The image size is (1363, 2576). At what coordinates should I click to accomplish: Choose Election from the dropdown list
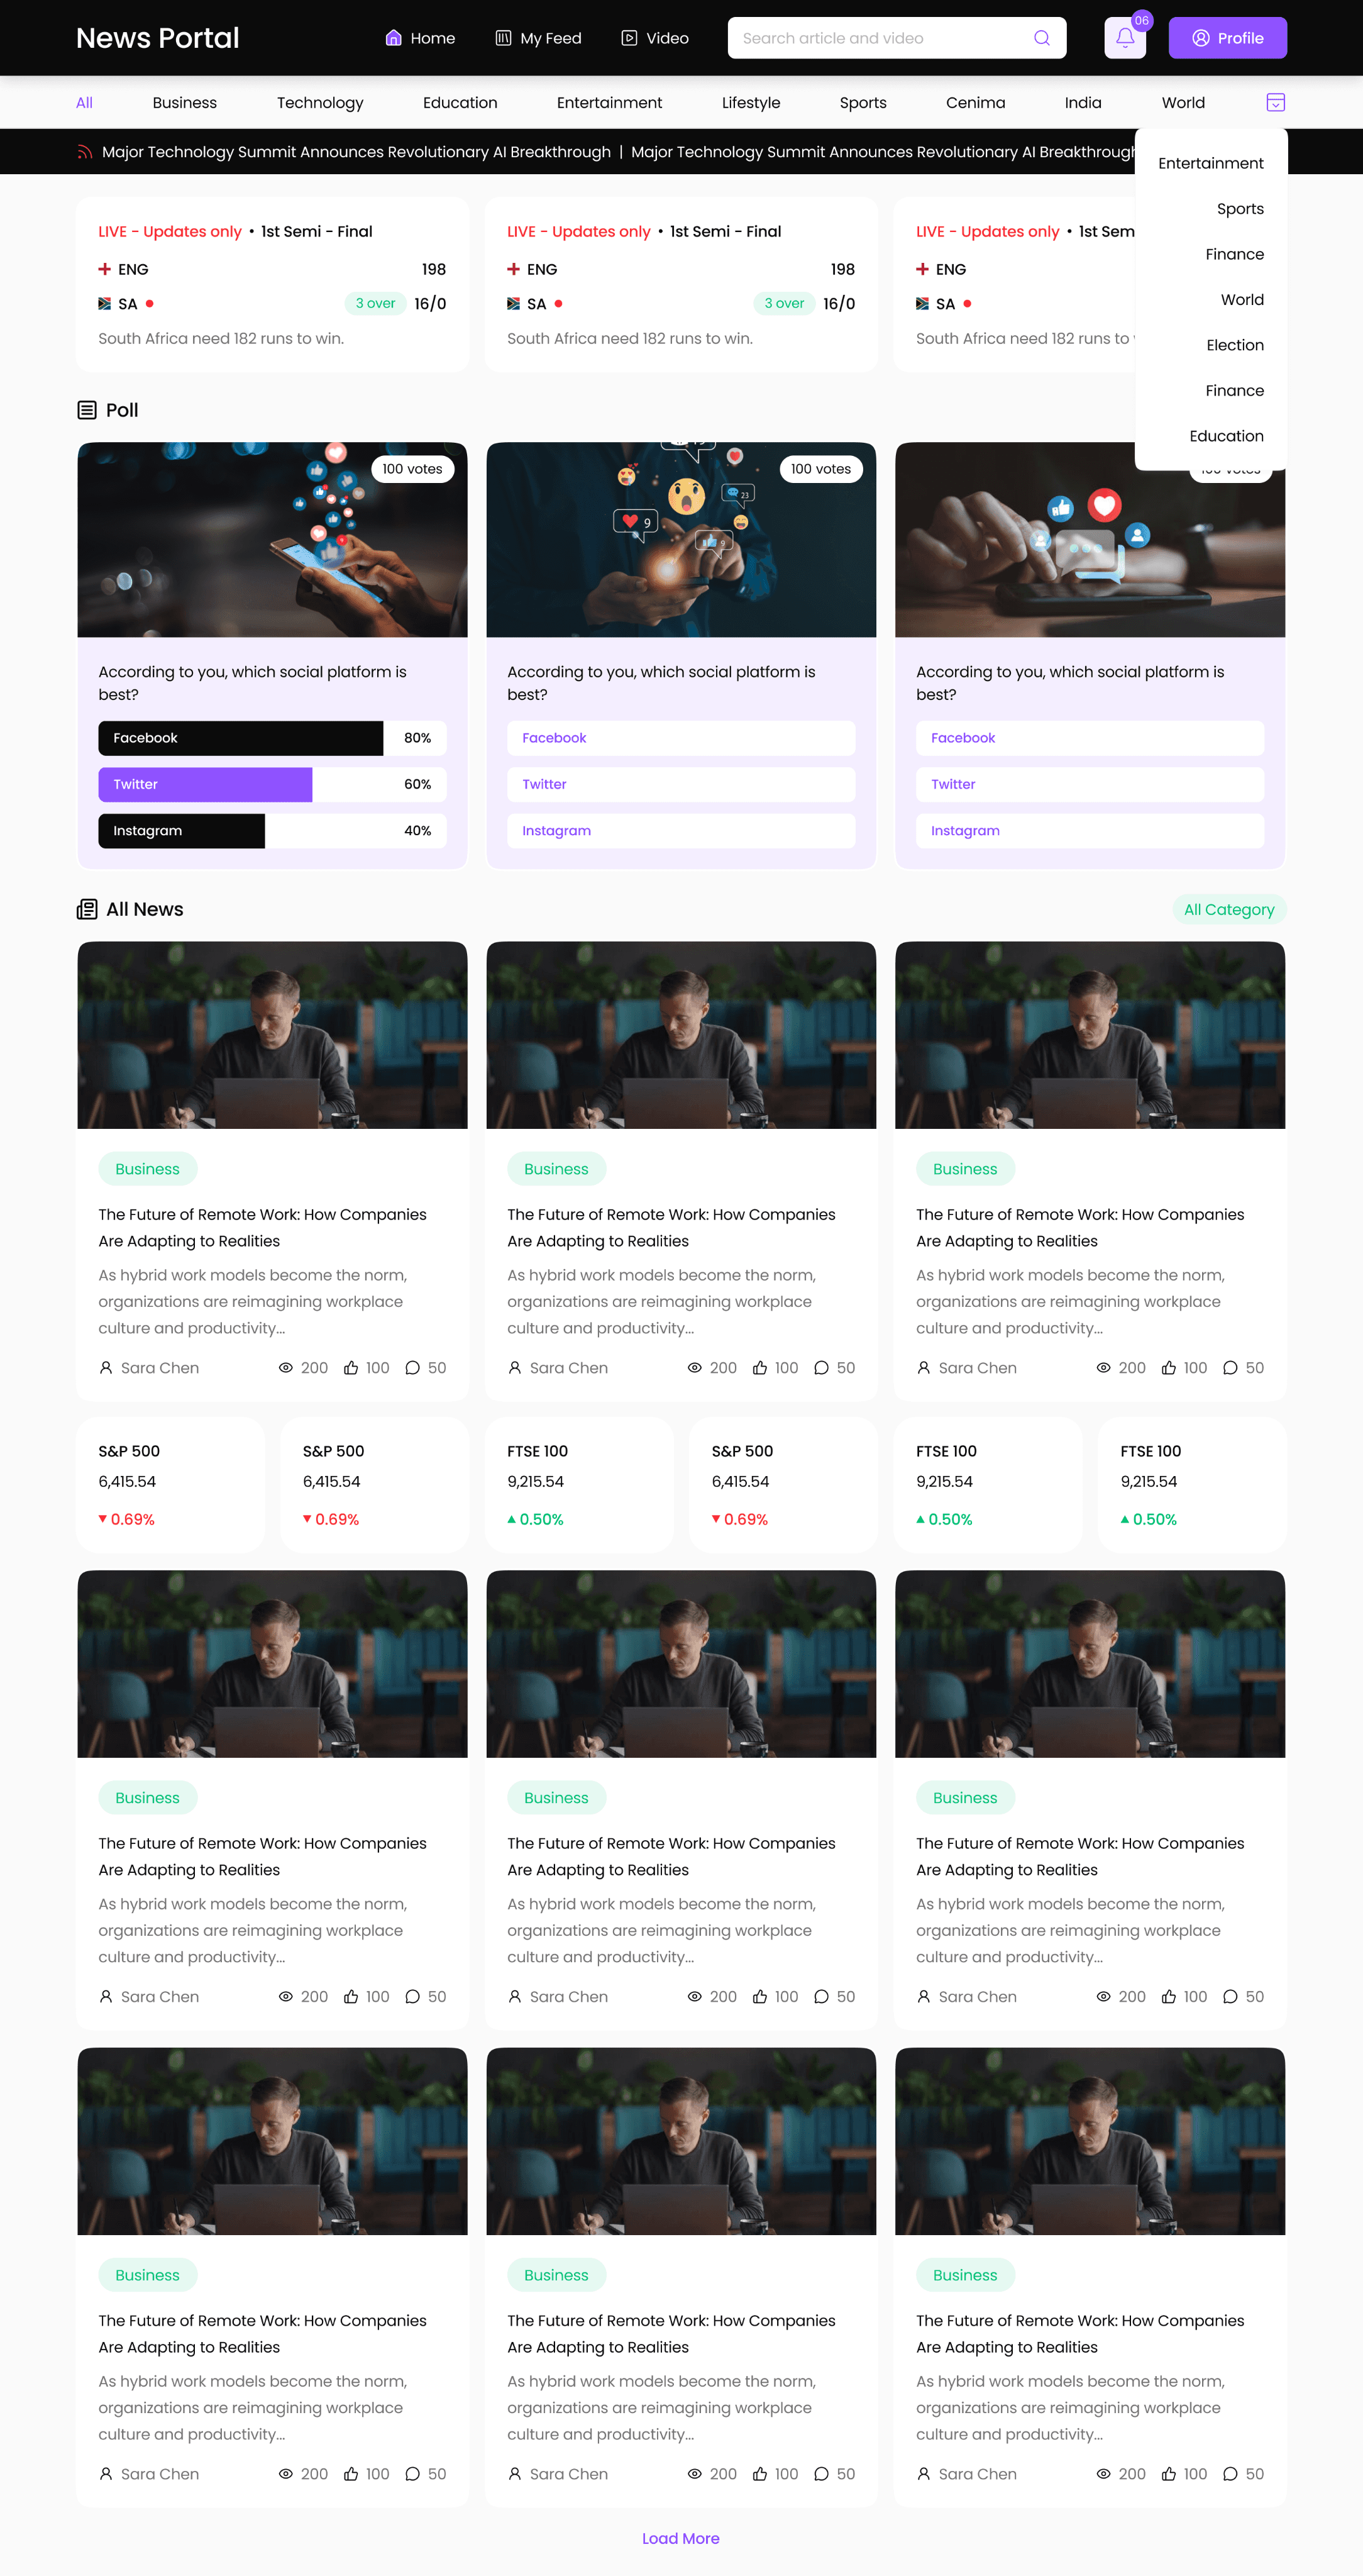click(x=1234, y=345)
